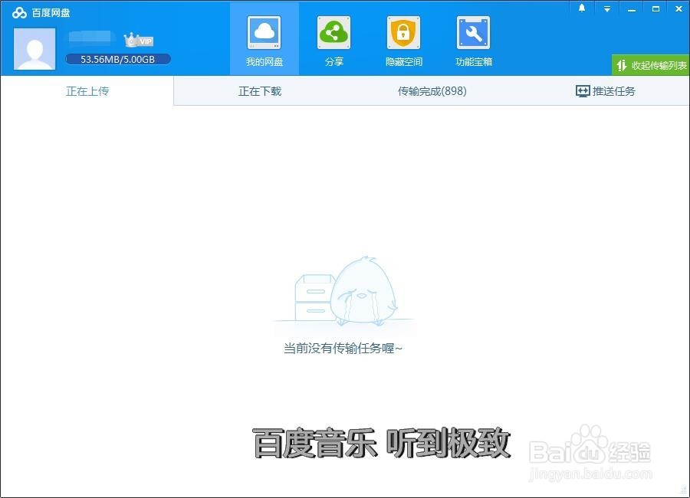Close the 百度网盘 window

tap(679, 8)
